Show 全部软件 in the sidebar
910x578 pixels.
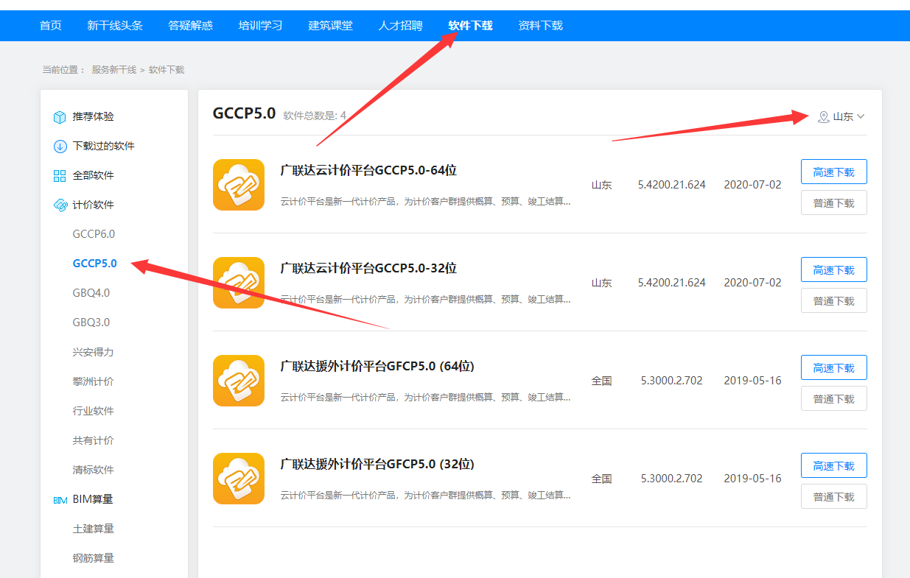tap(94, 175)
